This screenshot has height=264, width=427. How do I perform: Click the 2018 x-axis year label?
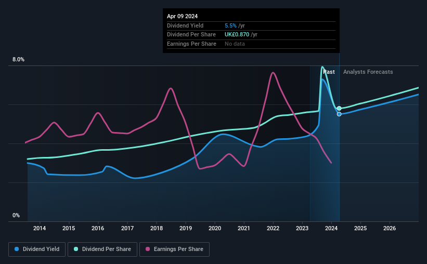pyautogui.click(x=157, y=228)
